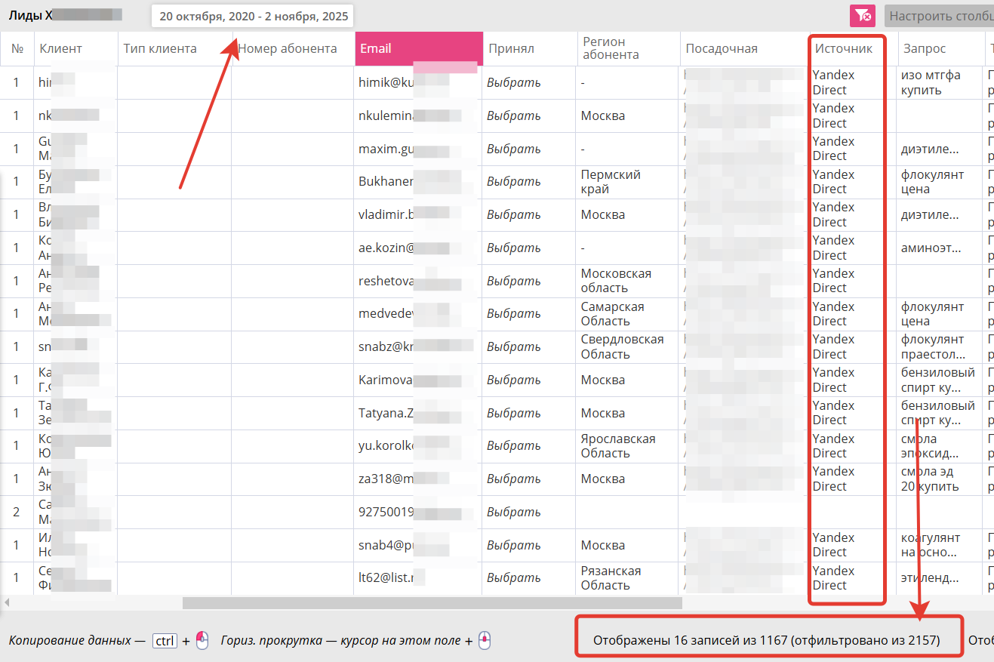The image size is (994, 662).
Task: Click Yandex Direct in the reshetova row
Action: tap(833, 281)
